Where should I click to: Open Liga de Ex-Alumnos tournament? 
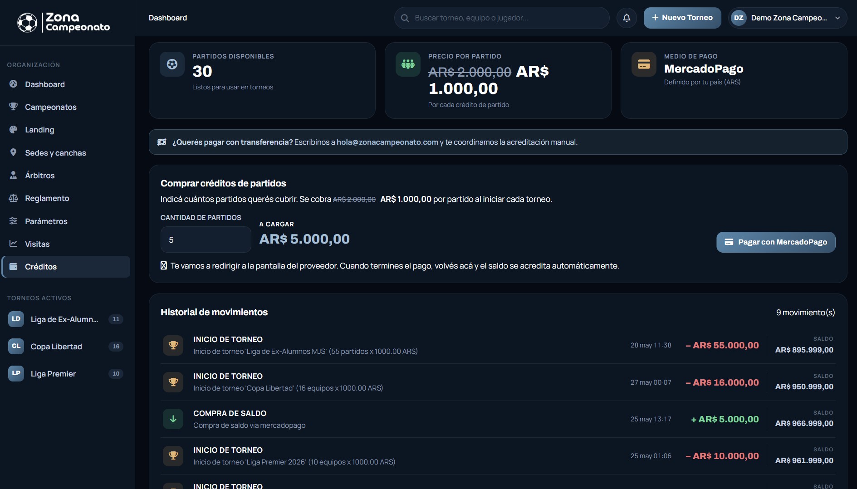66,319
